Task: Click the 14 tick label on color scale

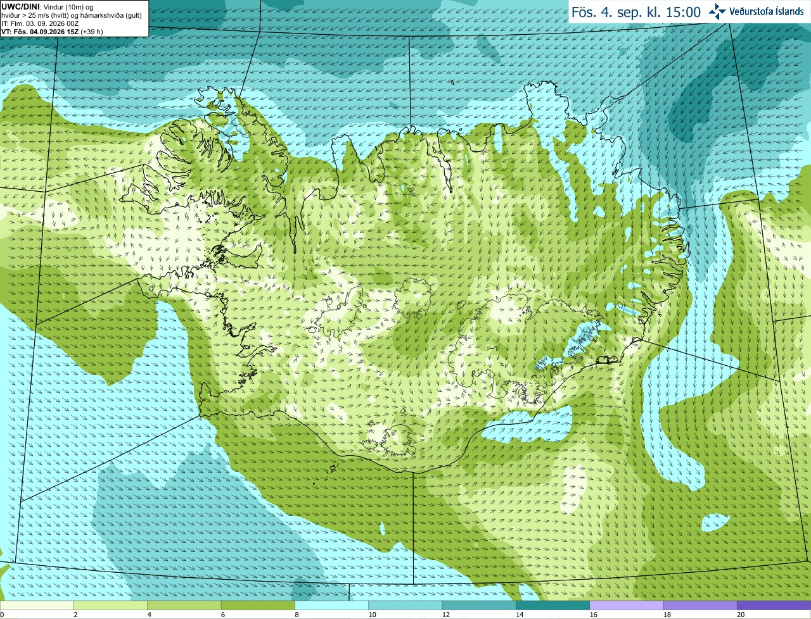Action: pos(520,615)
